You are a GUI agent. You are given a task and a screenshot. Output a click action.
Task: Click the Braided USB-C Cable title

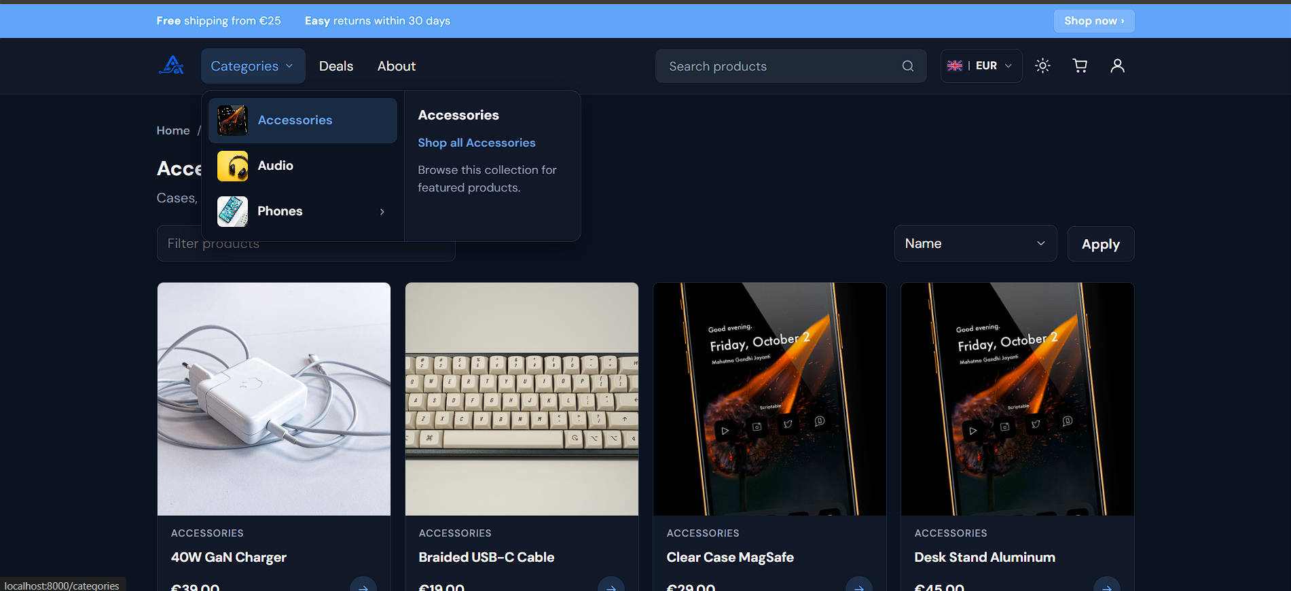[486, 557]
